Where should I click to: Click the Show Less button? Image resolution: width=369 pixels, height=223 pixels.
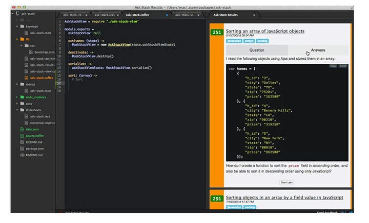pos(286,183)
